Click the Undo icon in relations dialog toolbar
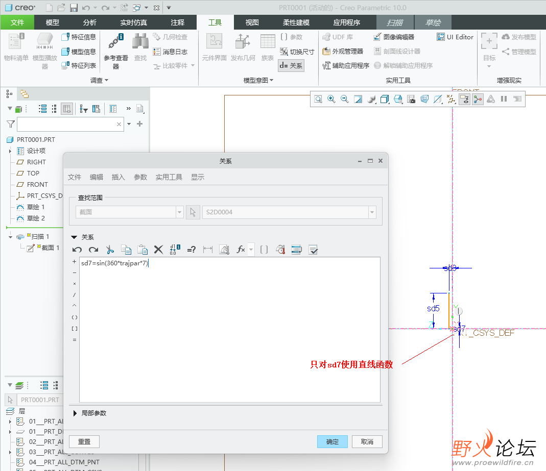The height and width of the screenshot is (471, 546). pyautogui.click(x=77, y=250)
